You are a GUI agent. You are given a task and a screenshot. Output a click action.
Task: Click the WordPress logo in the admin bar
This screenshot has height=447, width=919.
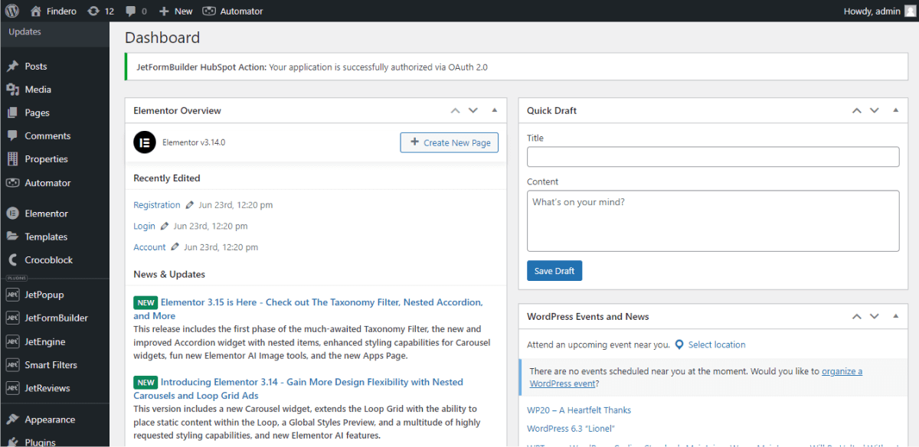point(11,11)
